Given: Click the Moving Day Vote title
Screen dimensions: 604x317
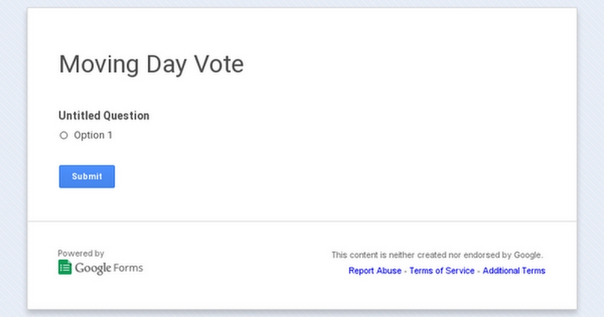Looking at the screenshot, I should 151,64.
